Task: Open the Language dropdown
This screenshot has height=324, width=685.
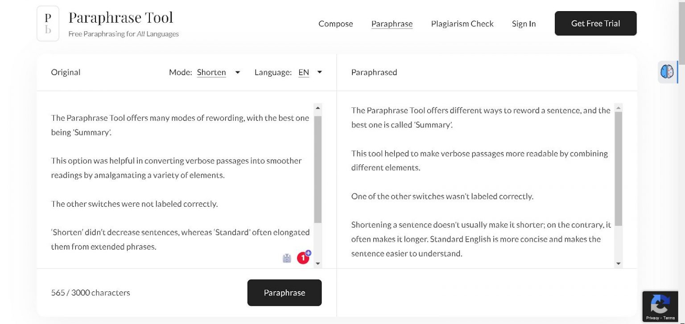Action: (319, 72)
